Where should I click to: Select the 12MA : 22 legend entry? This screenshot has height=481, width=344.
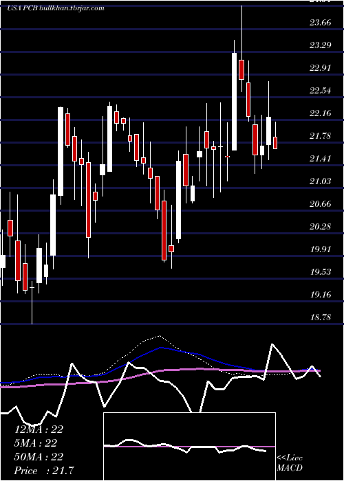click(x=39, y=429)
